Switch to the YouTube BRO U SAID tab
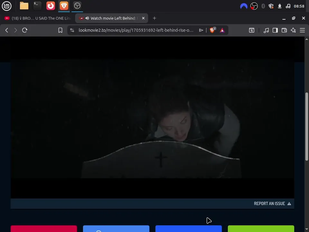 tap(37, 18)
